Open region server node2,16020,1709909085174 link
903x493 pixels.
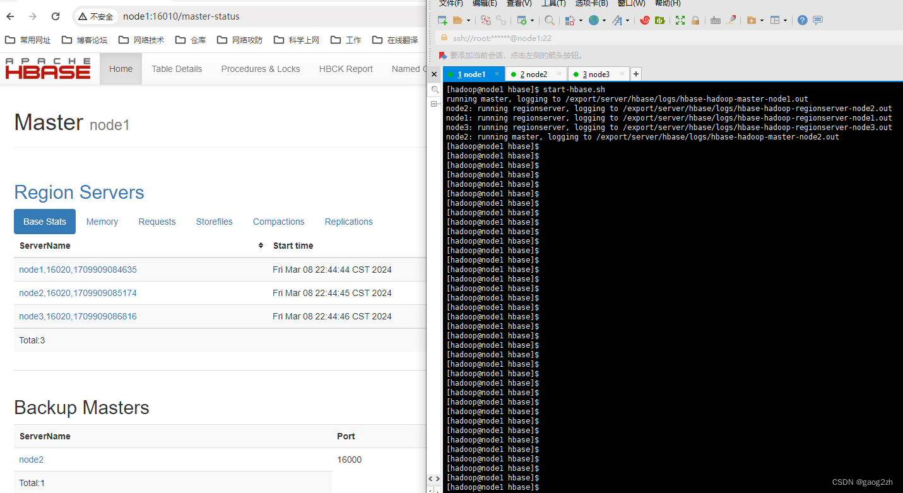(x=78, y=293)
